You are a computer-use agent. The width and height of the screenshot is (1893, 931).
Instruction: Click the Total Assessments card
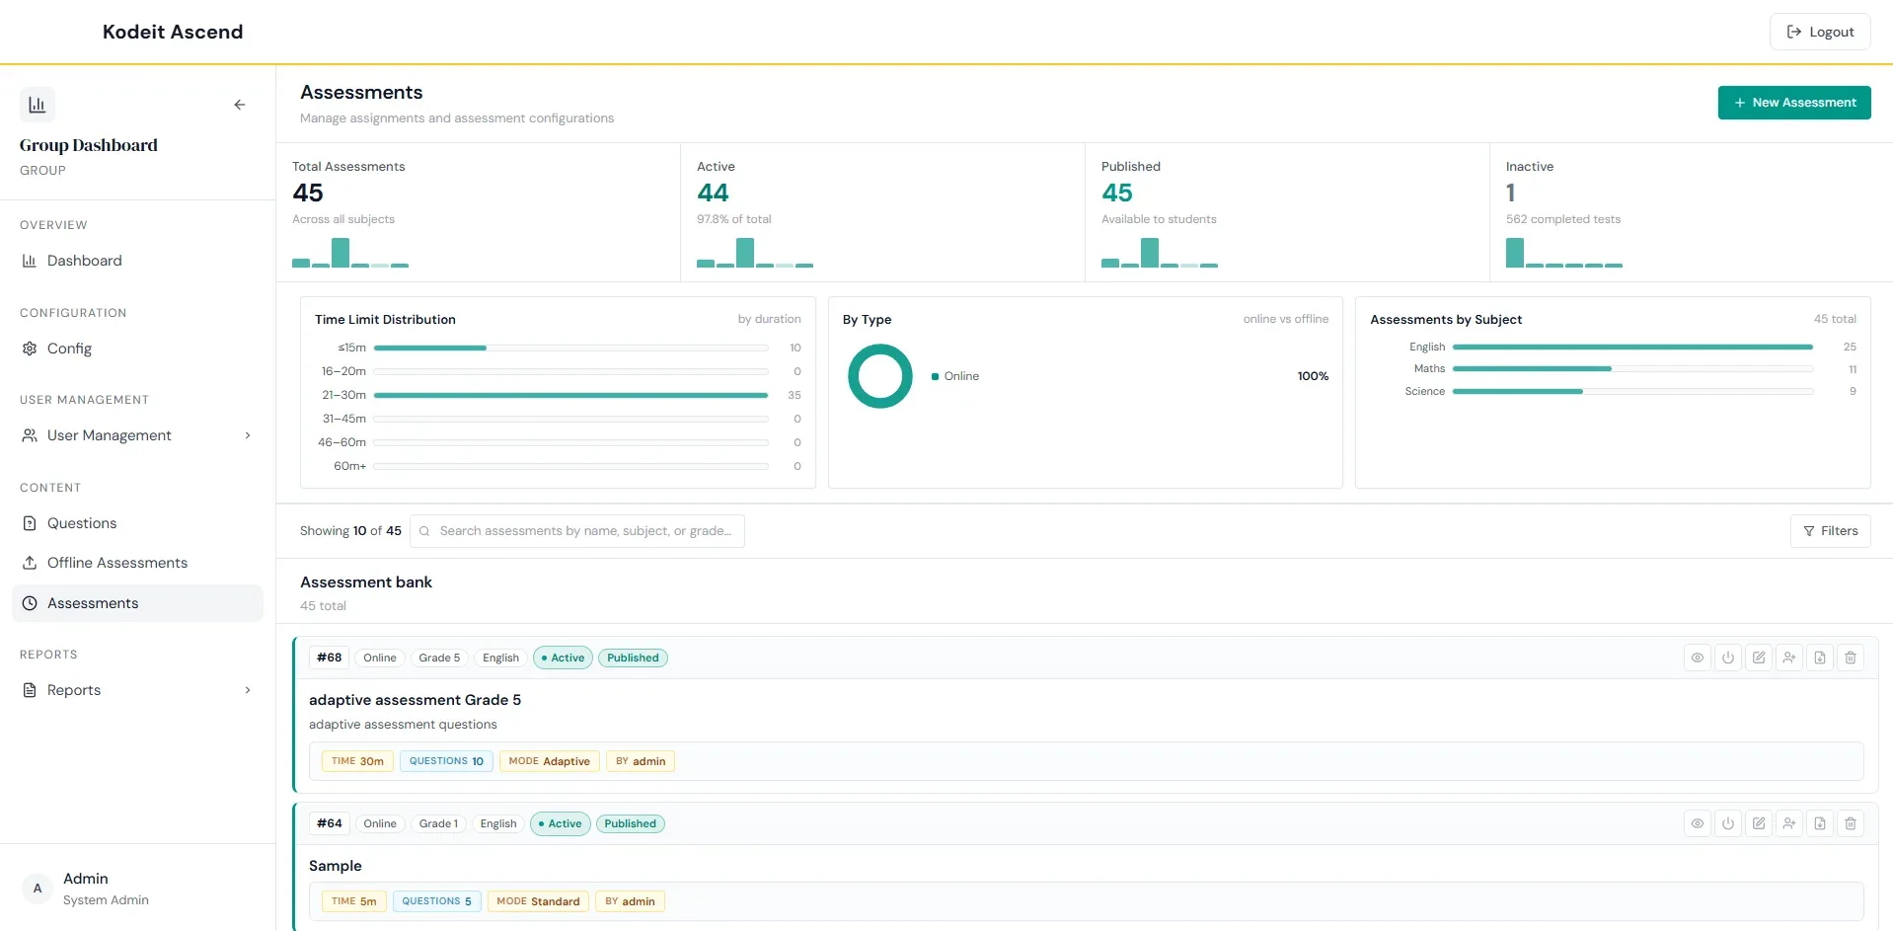tap(479, 212)
